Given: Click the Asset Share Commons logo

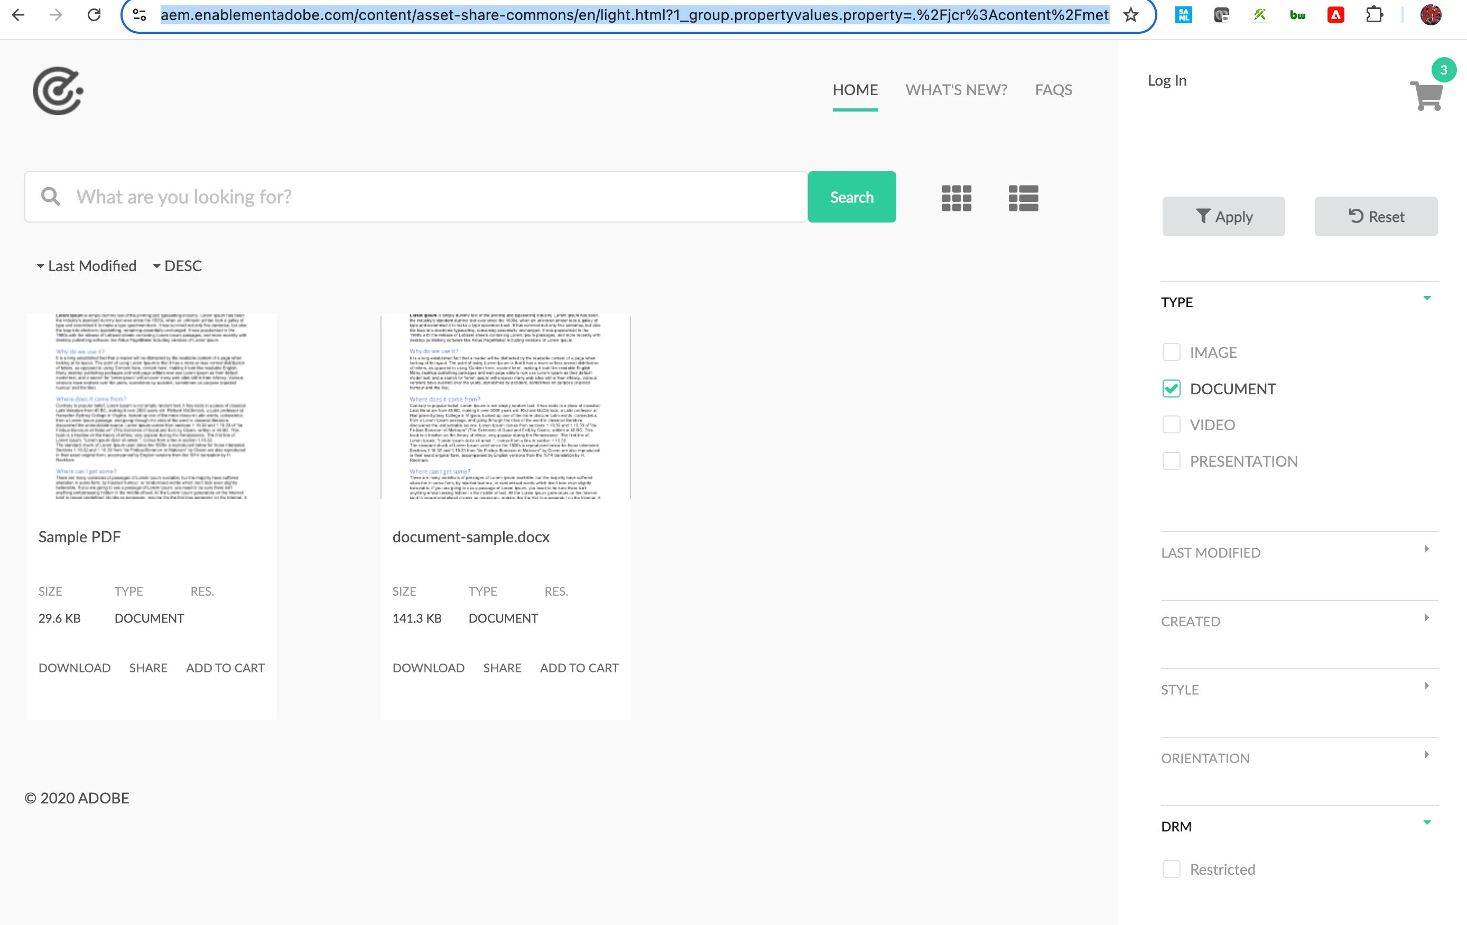Looking at the screenshot, I should tap(58, 91).
